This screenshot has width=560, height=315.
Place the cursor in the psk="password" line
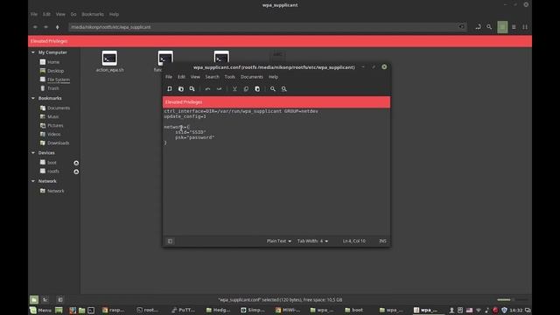pos(195,137)
